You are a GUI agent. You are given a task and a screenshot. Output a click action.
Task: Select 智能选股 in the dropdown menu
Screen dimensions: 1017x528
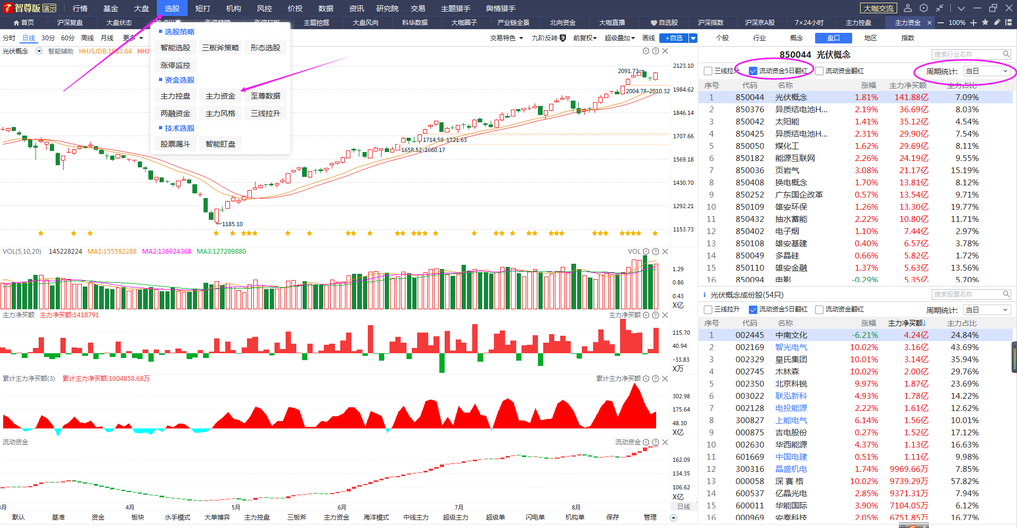point(175,48)
